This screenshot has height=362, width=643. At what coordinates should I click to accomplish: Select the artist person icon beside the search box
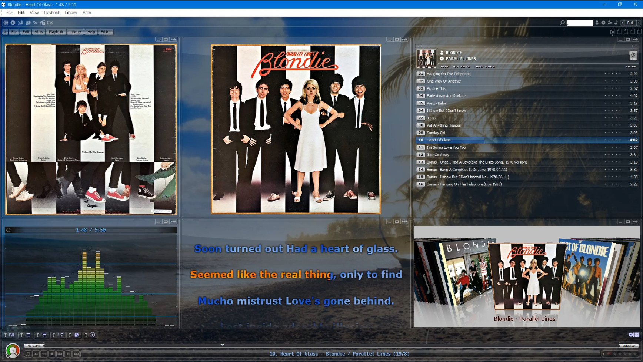597,23
